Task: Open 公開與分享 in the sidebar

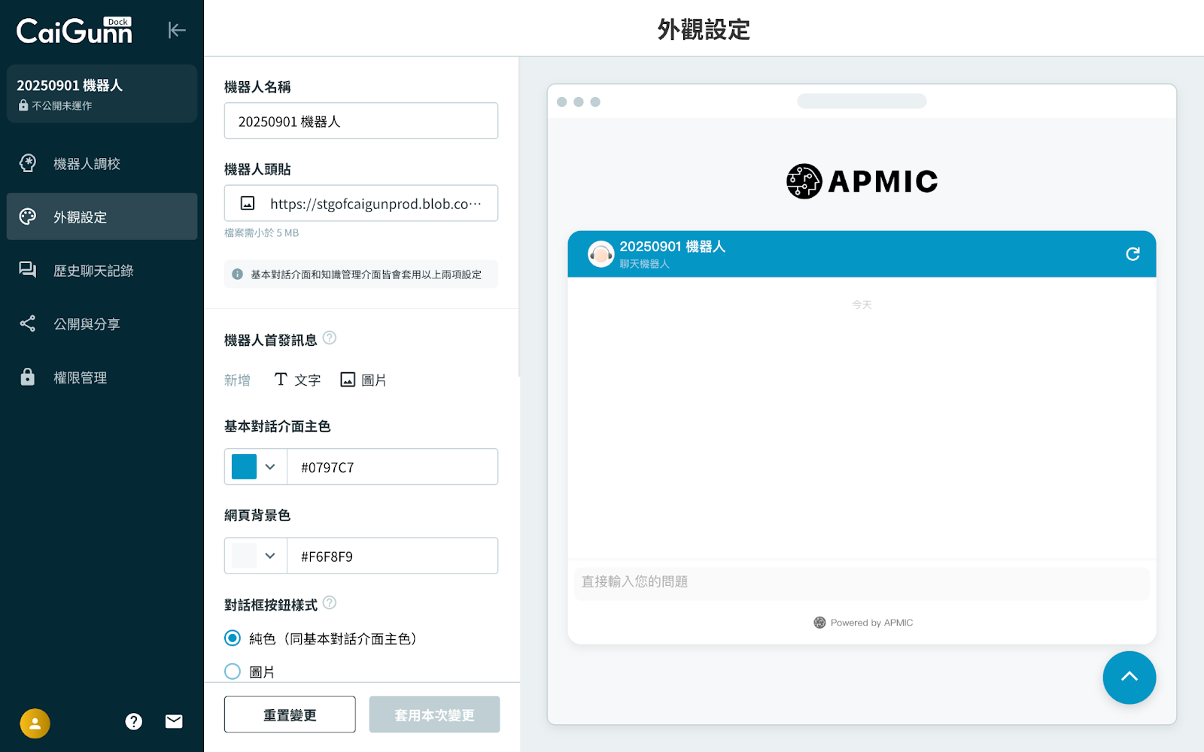Action: 87,324
